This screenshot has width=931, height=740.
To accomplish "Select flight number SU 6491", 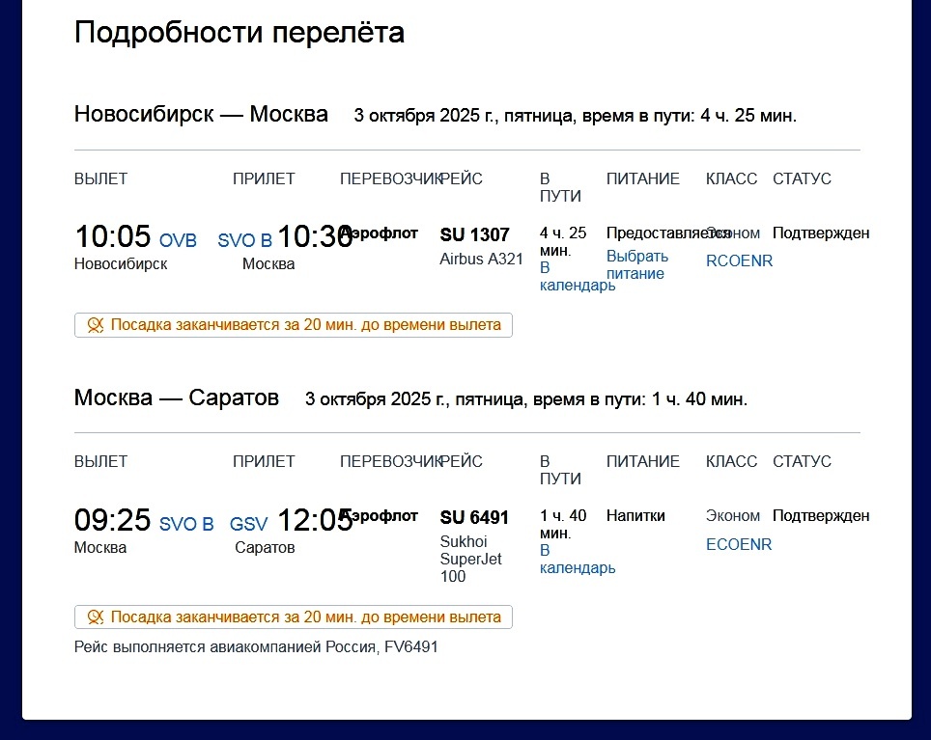I will 474,518.
